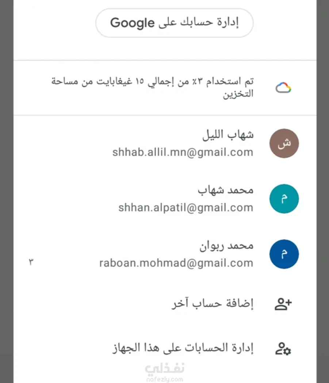Click the add-person plus icon
This screenshot has width=329, height=383.
tap(283, 304)
